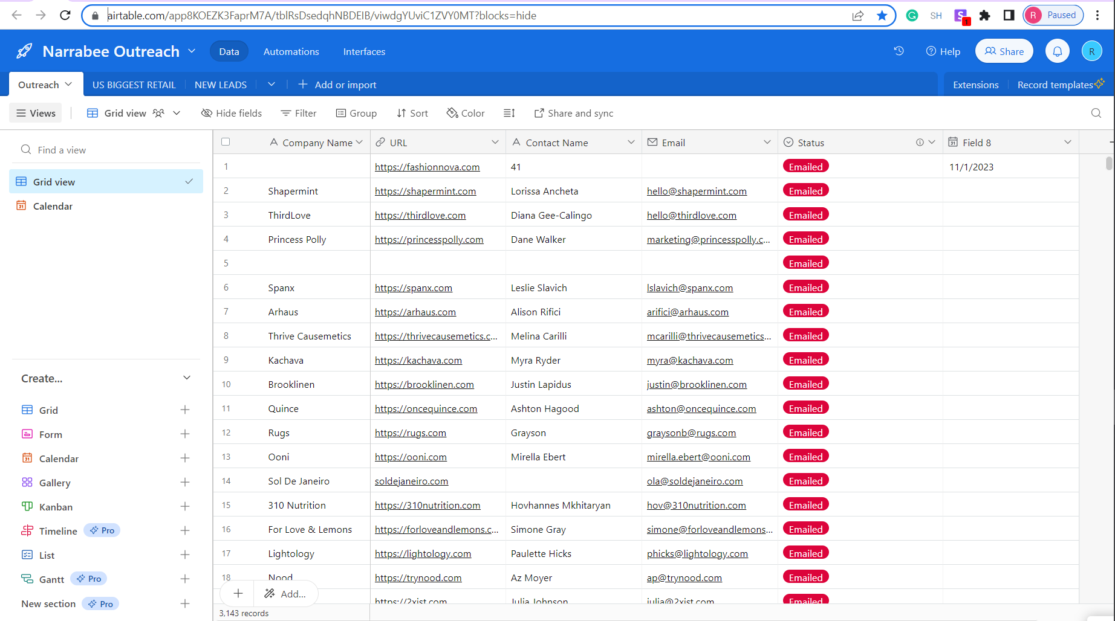
Task: Open URL column dropdown
Action: pos(495,143)
